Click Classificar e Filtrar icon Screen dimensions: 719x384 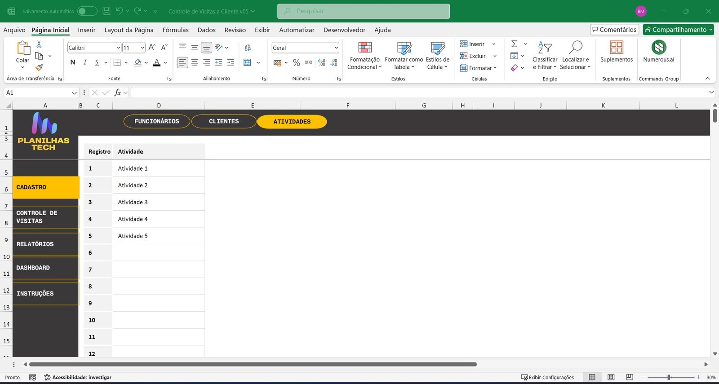click(545, 47)
